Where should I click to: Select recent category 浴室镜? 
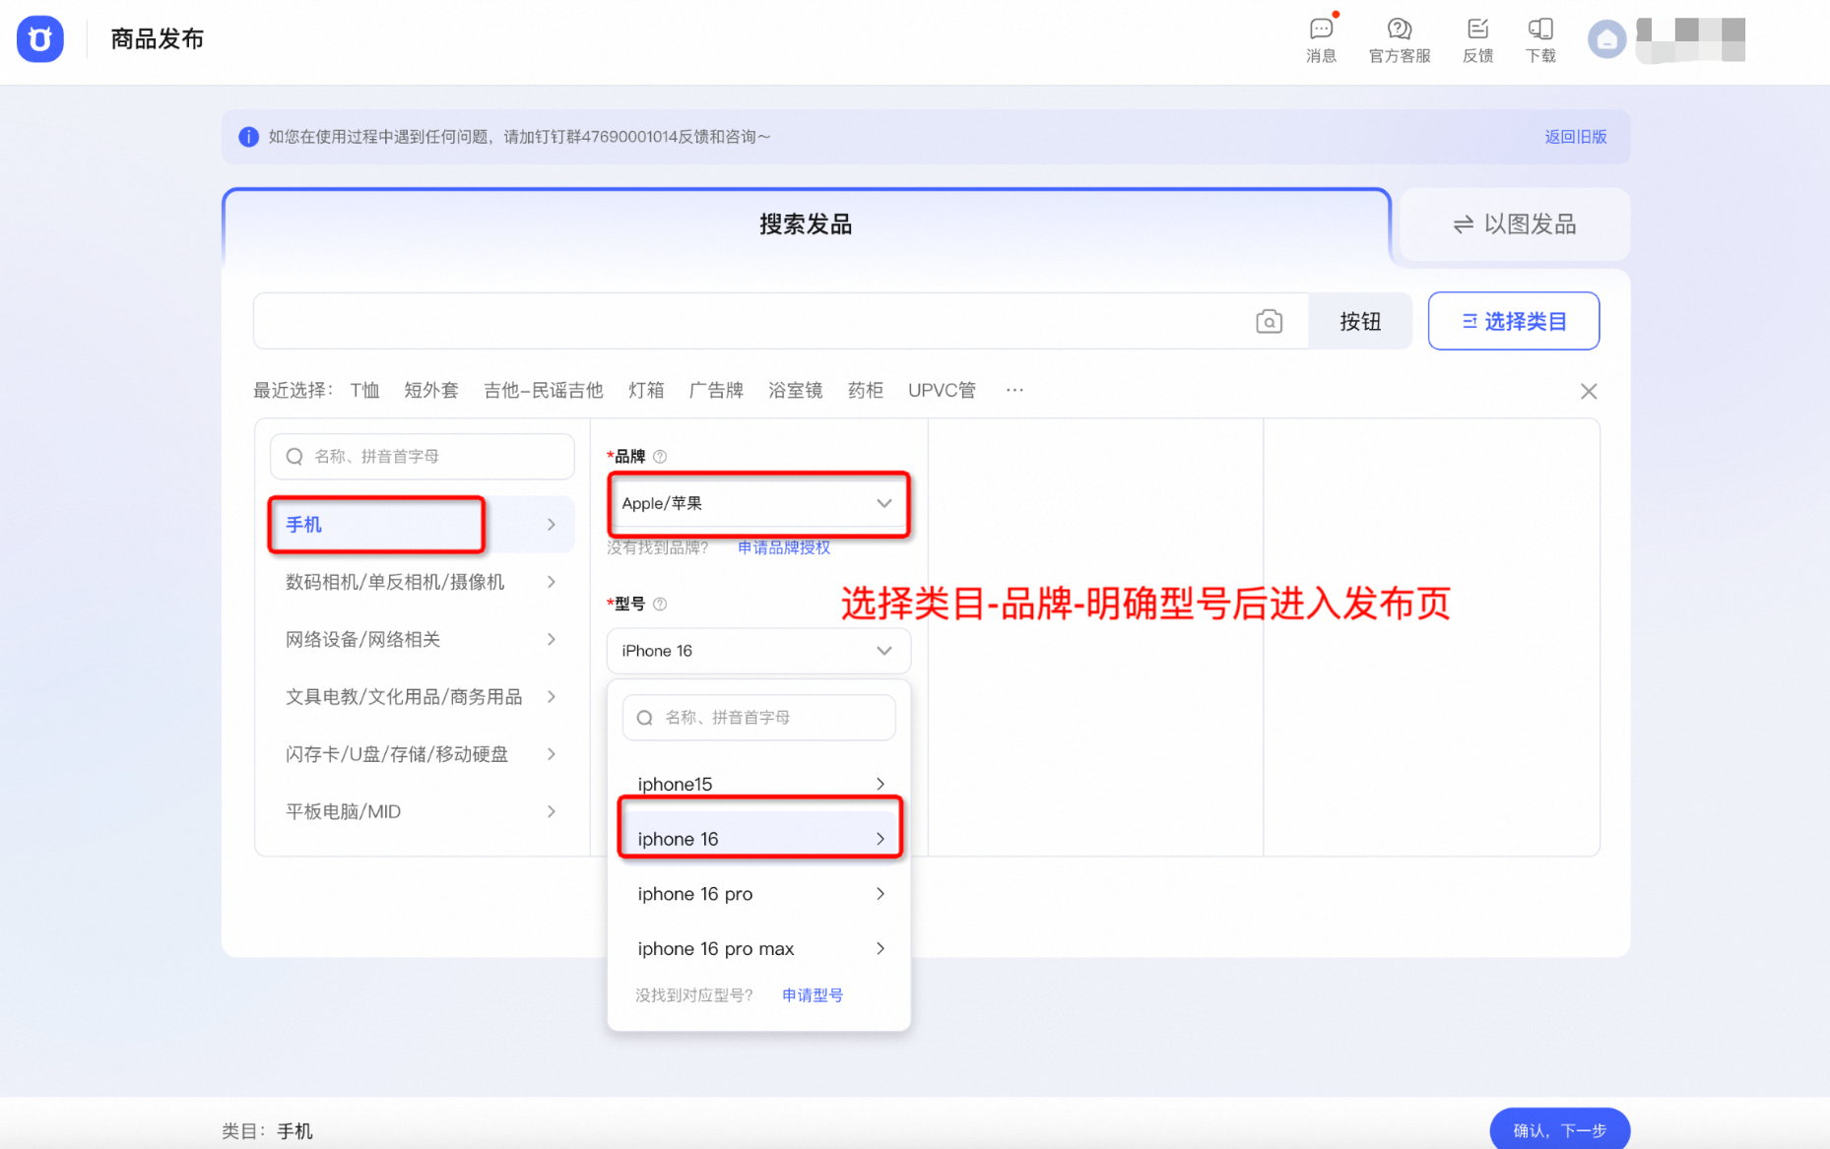[x=796, y=391]
